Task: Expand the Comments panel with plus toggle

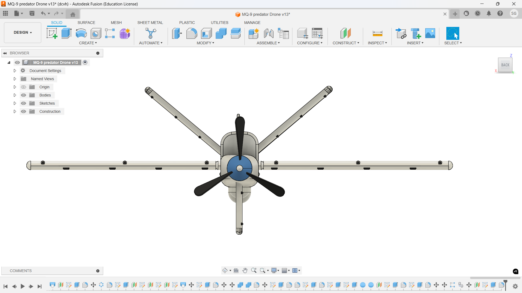Action: click(x=98, y=271)
